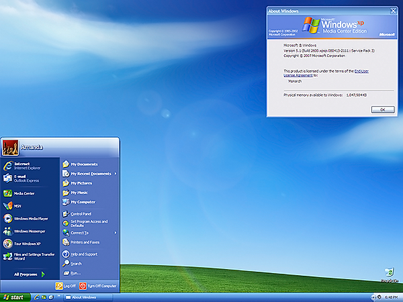Image resolution: width=403 pixels, height=302 pixels.
Task: Expand the All Programs list
Action: (30, 274)
